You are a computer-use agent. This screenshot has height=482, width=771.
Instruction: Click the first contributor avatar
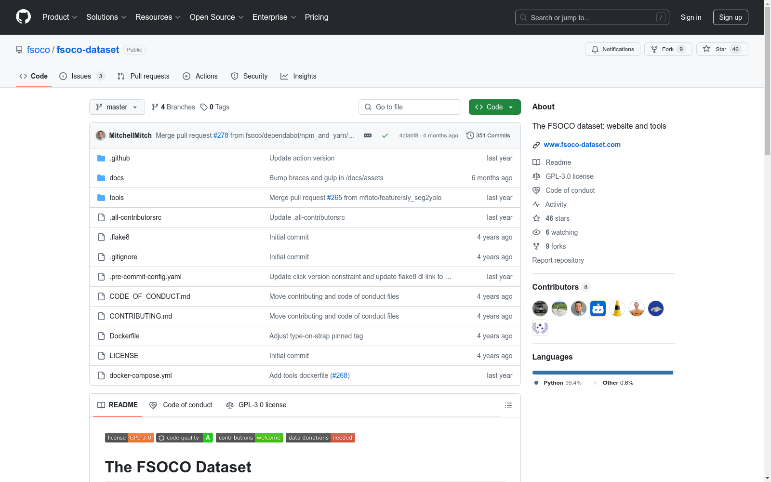540,308
